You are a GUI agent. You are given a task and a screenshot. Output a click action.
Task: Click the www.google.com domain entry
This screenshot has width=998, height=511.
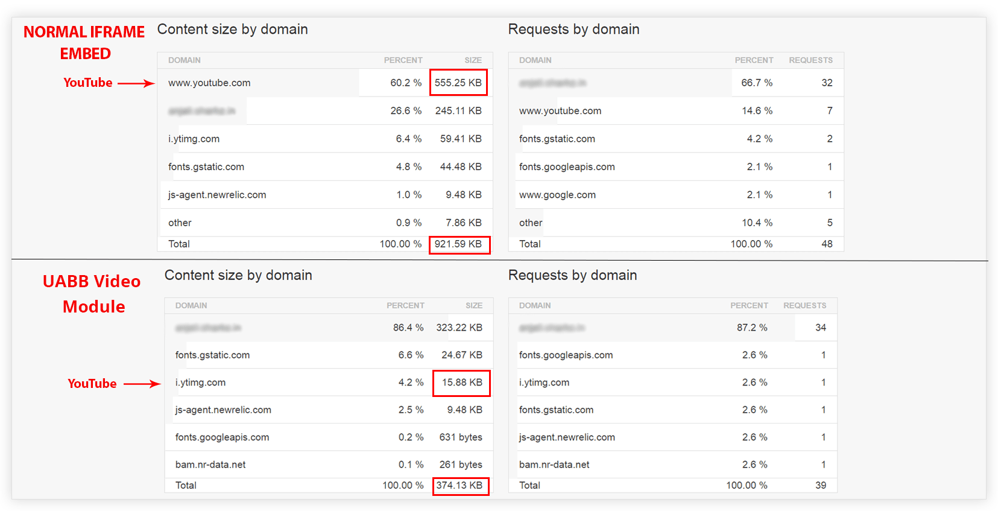pos(557,195)
